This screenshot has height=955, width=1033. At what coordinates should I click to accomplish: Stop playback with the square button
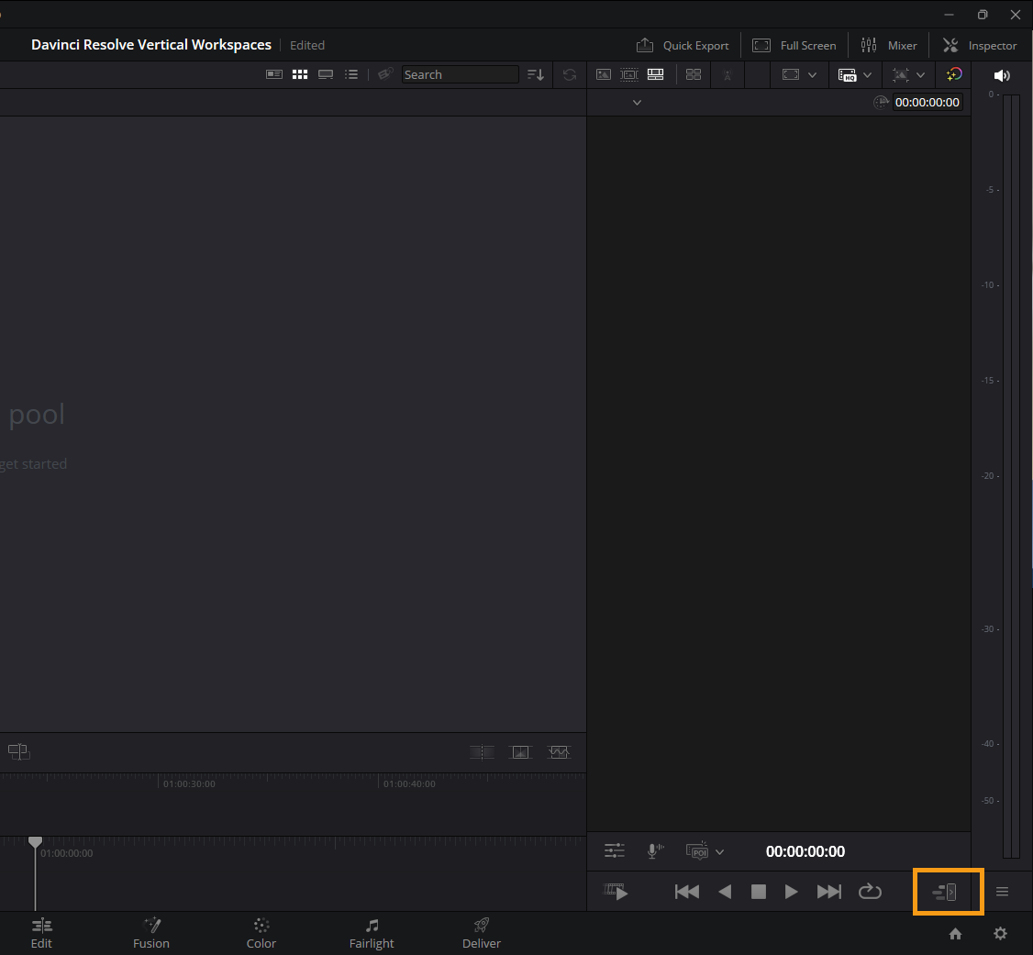759,892
